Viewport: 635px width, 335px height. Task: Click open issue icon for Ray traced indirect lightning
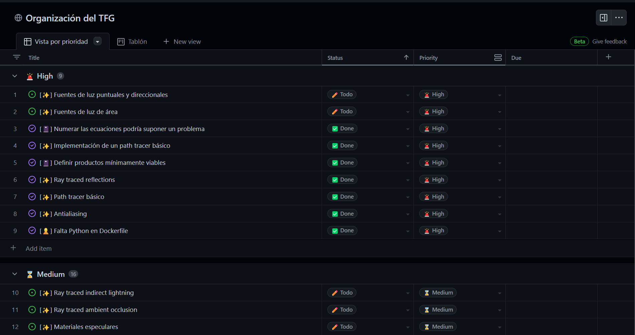(32, 293)
